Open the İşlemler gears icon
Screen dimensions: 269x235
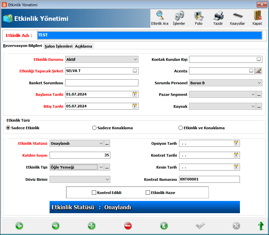tap(179, 18)
